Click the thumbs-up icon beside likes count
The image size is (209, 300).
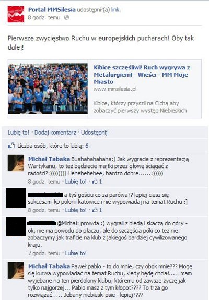click(x=11, y=146)
